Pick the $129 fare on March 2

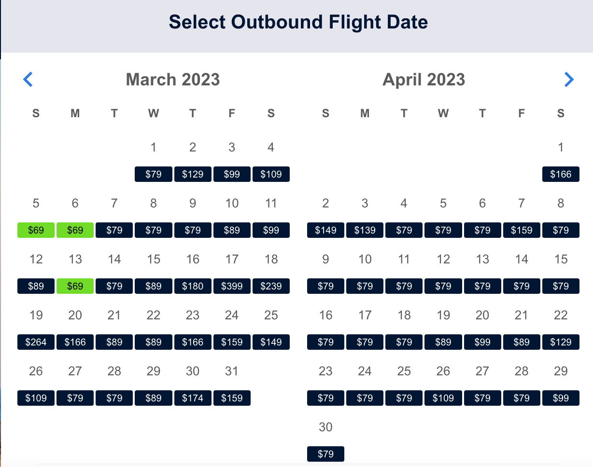tap(193, 174)
